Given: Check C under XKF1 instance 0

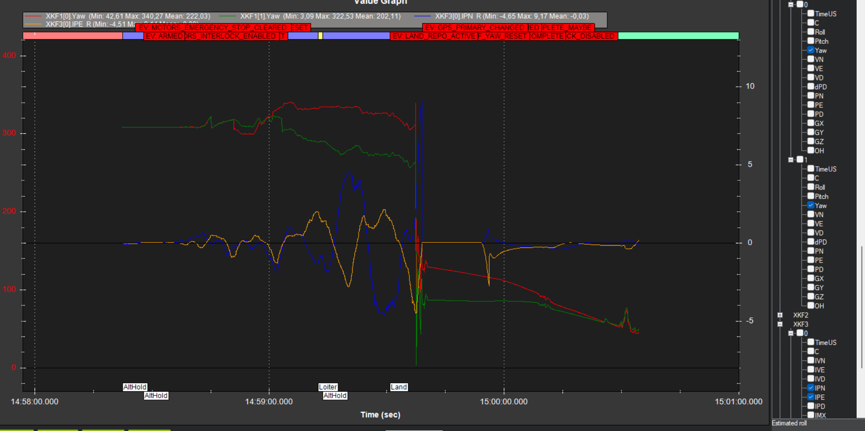Looking at the screenshot, I should (811, 23).
